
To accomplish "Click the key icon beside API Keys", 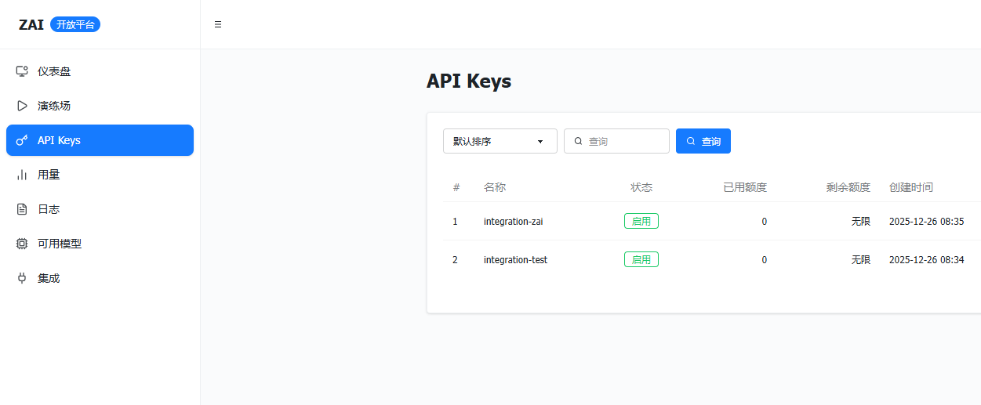I will pos(22,140).
